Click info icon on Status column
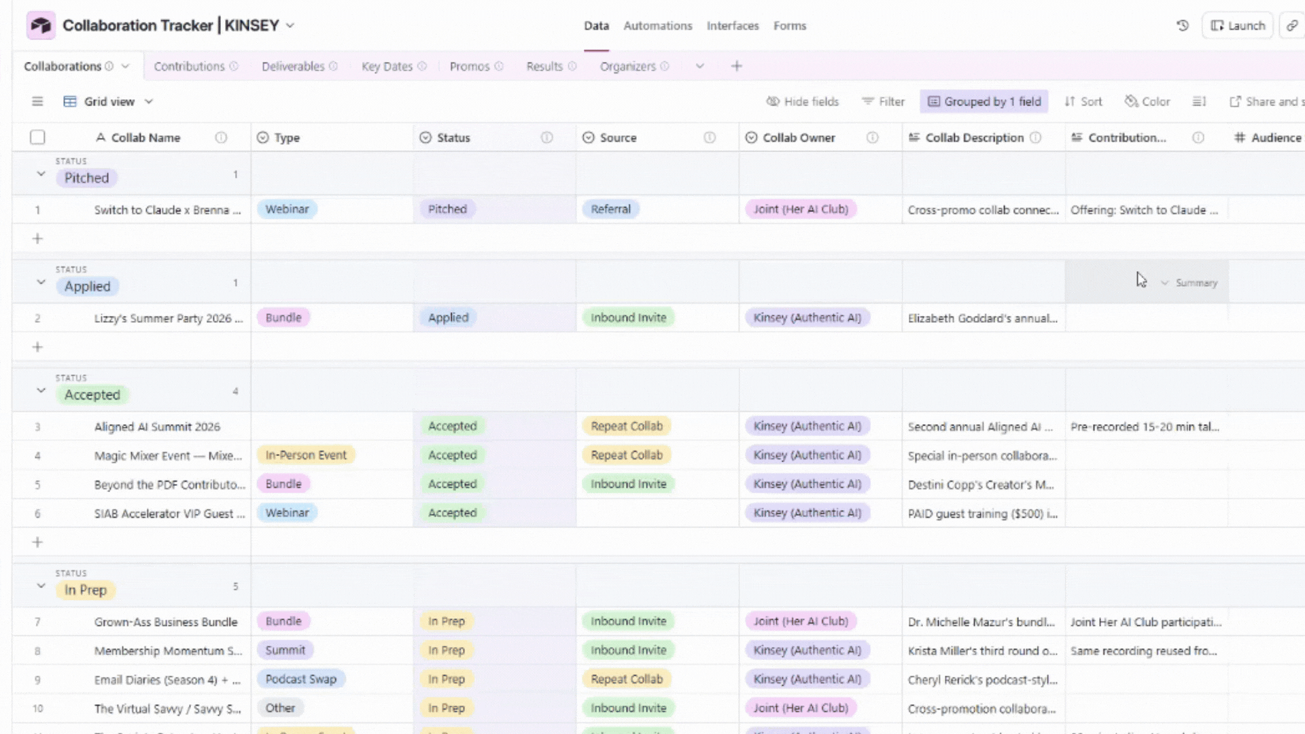Screen dimensions: 1305x734 pos(546,137)
